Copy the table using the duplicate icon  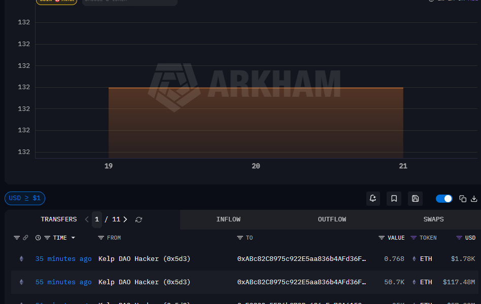pos(462,198)
